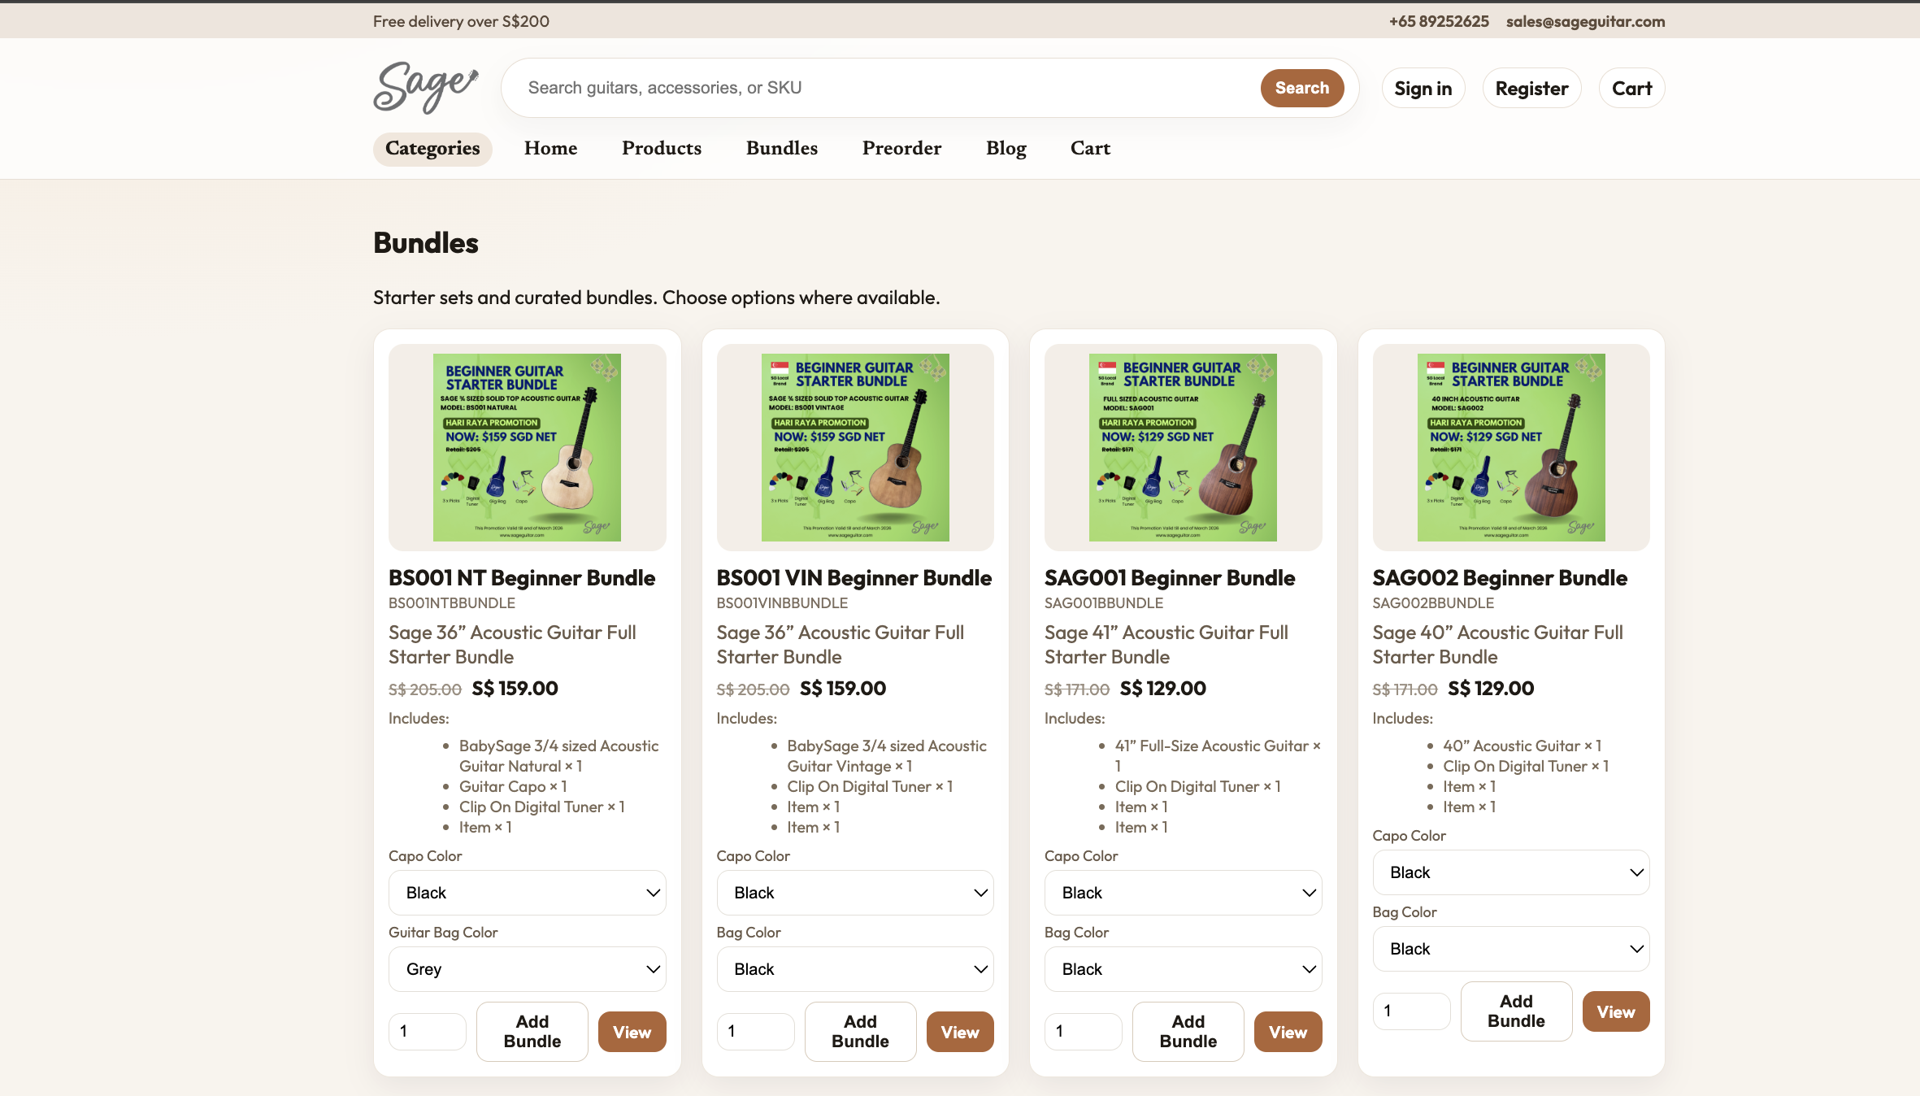The image size is (1920, 1096).
Task: Click the Sign in button
Action: (1423, 89)
